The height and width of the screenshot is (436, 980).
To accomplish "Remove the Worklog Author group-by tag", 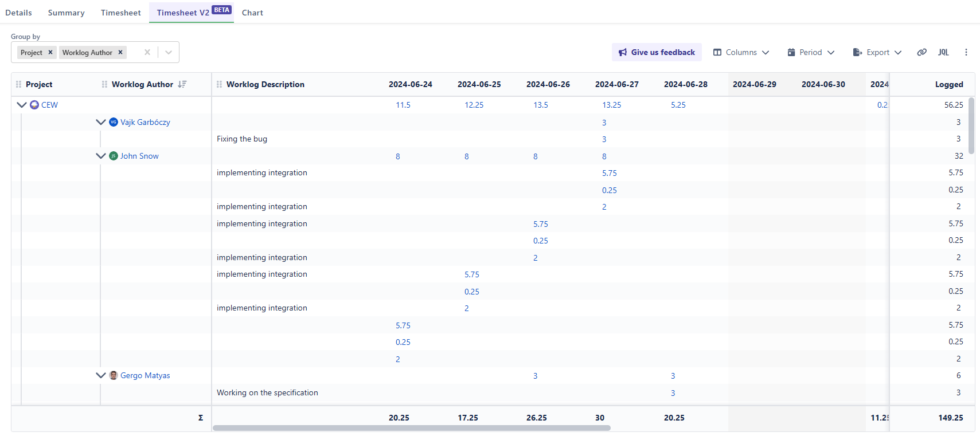I will (120, 52).
